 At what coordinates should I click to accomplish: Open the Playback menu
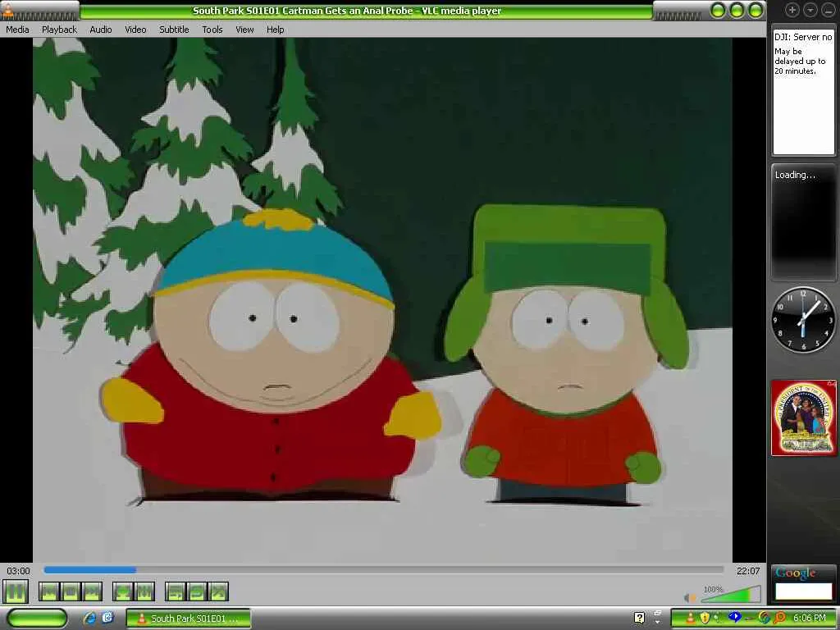[x=59, y=30]
